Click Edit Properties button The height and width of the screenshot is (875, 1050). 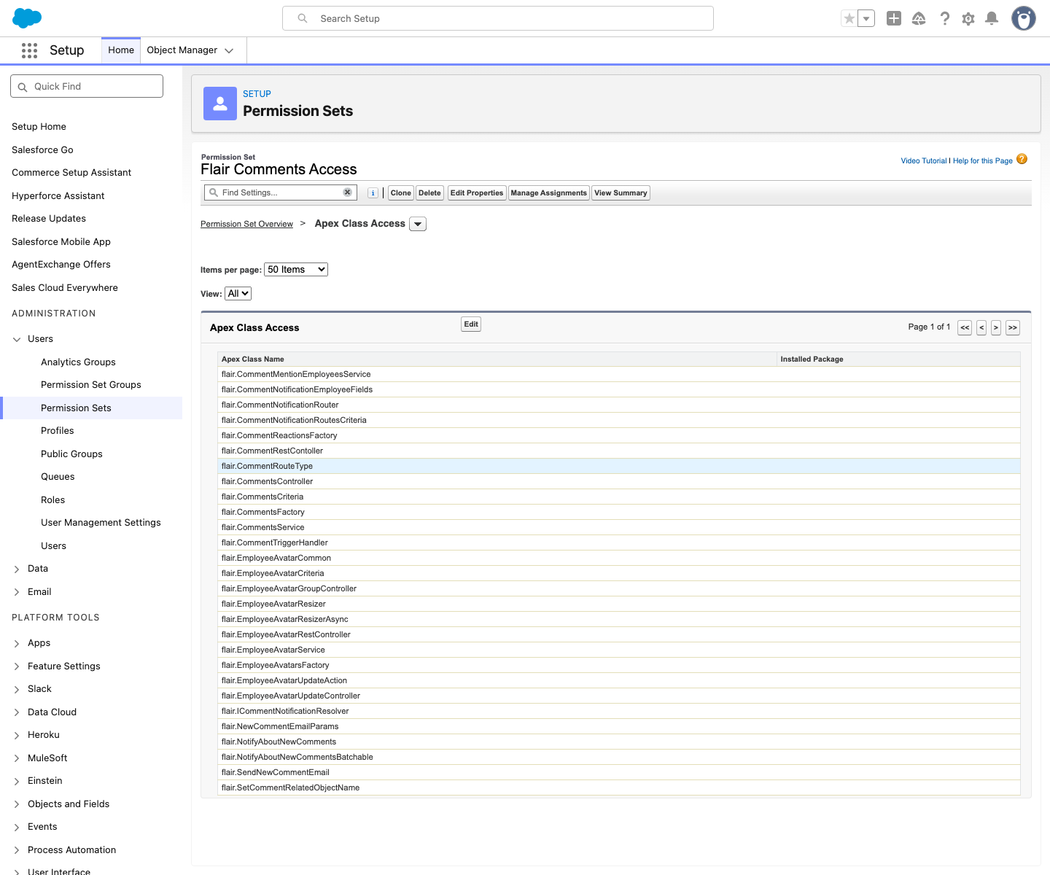pos(477,193)
